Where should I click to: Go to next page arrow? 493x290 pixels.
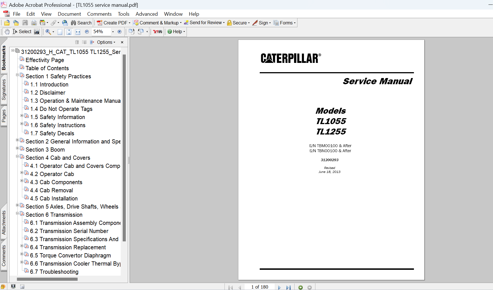[x=279, y=287]
